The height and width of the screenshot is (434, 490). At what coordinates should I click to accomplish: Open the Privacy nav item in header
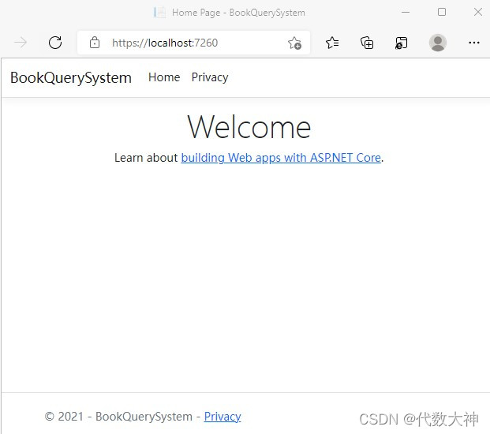[x=210, y=77]
